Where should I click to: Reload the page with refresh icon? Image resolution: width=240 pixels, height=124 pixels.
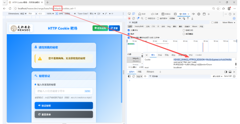click(10, 8)
